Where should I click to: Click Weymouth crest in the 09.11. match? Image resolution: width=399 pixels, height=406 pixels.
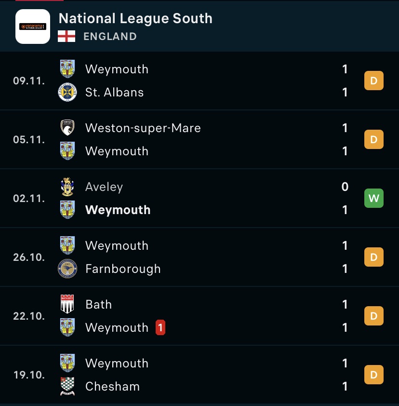tap(67, 69)
